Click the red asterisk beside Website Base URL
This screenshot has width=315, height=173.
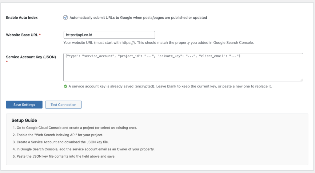pos(40,35)
